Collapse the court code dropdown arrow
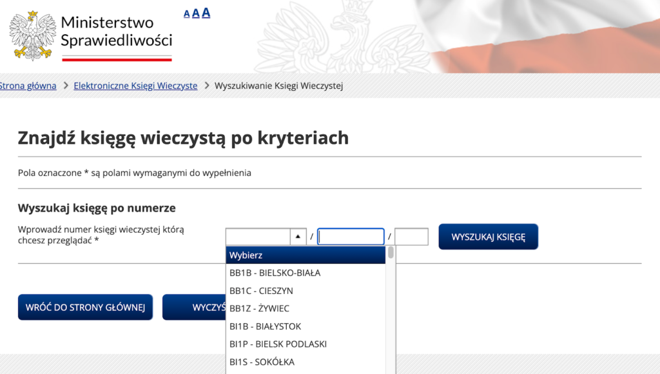The width and height of the screenshot is (660, 374). tap(298, 237)
